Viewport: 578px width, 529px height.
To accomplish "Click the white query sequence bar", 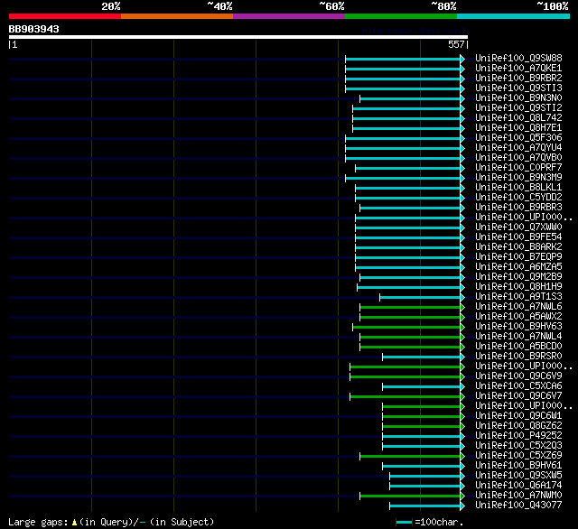I will [x=238, y=37].
